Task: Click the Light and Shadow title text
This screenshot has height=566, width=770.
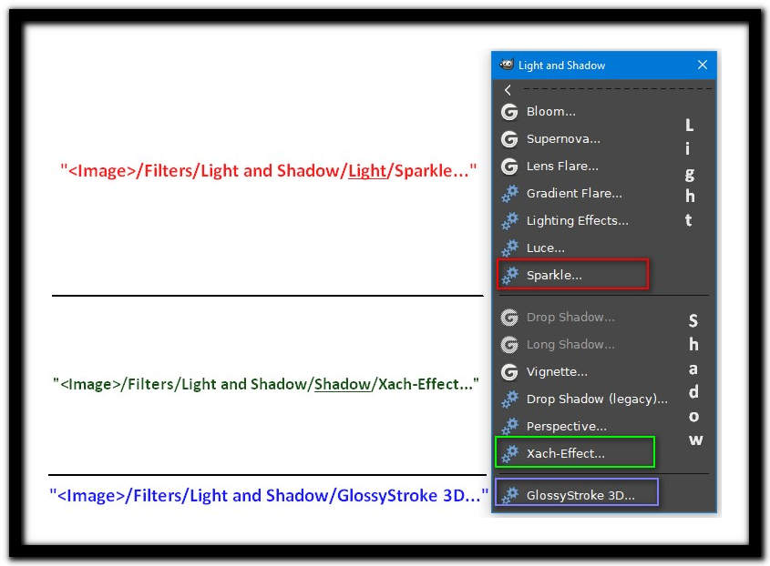Action: [x=561, y=66]
